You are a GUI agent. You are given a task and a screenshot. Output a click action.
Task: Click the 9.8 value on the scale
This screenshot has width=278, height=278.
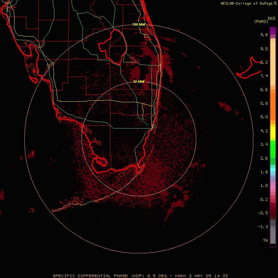coord(264,35)
